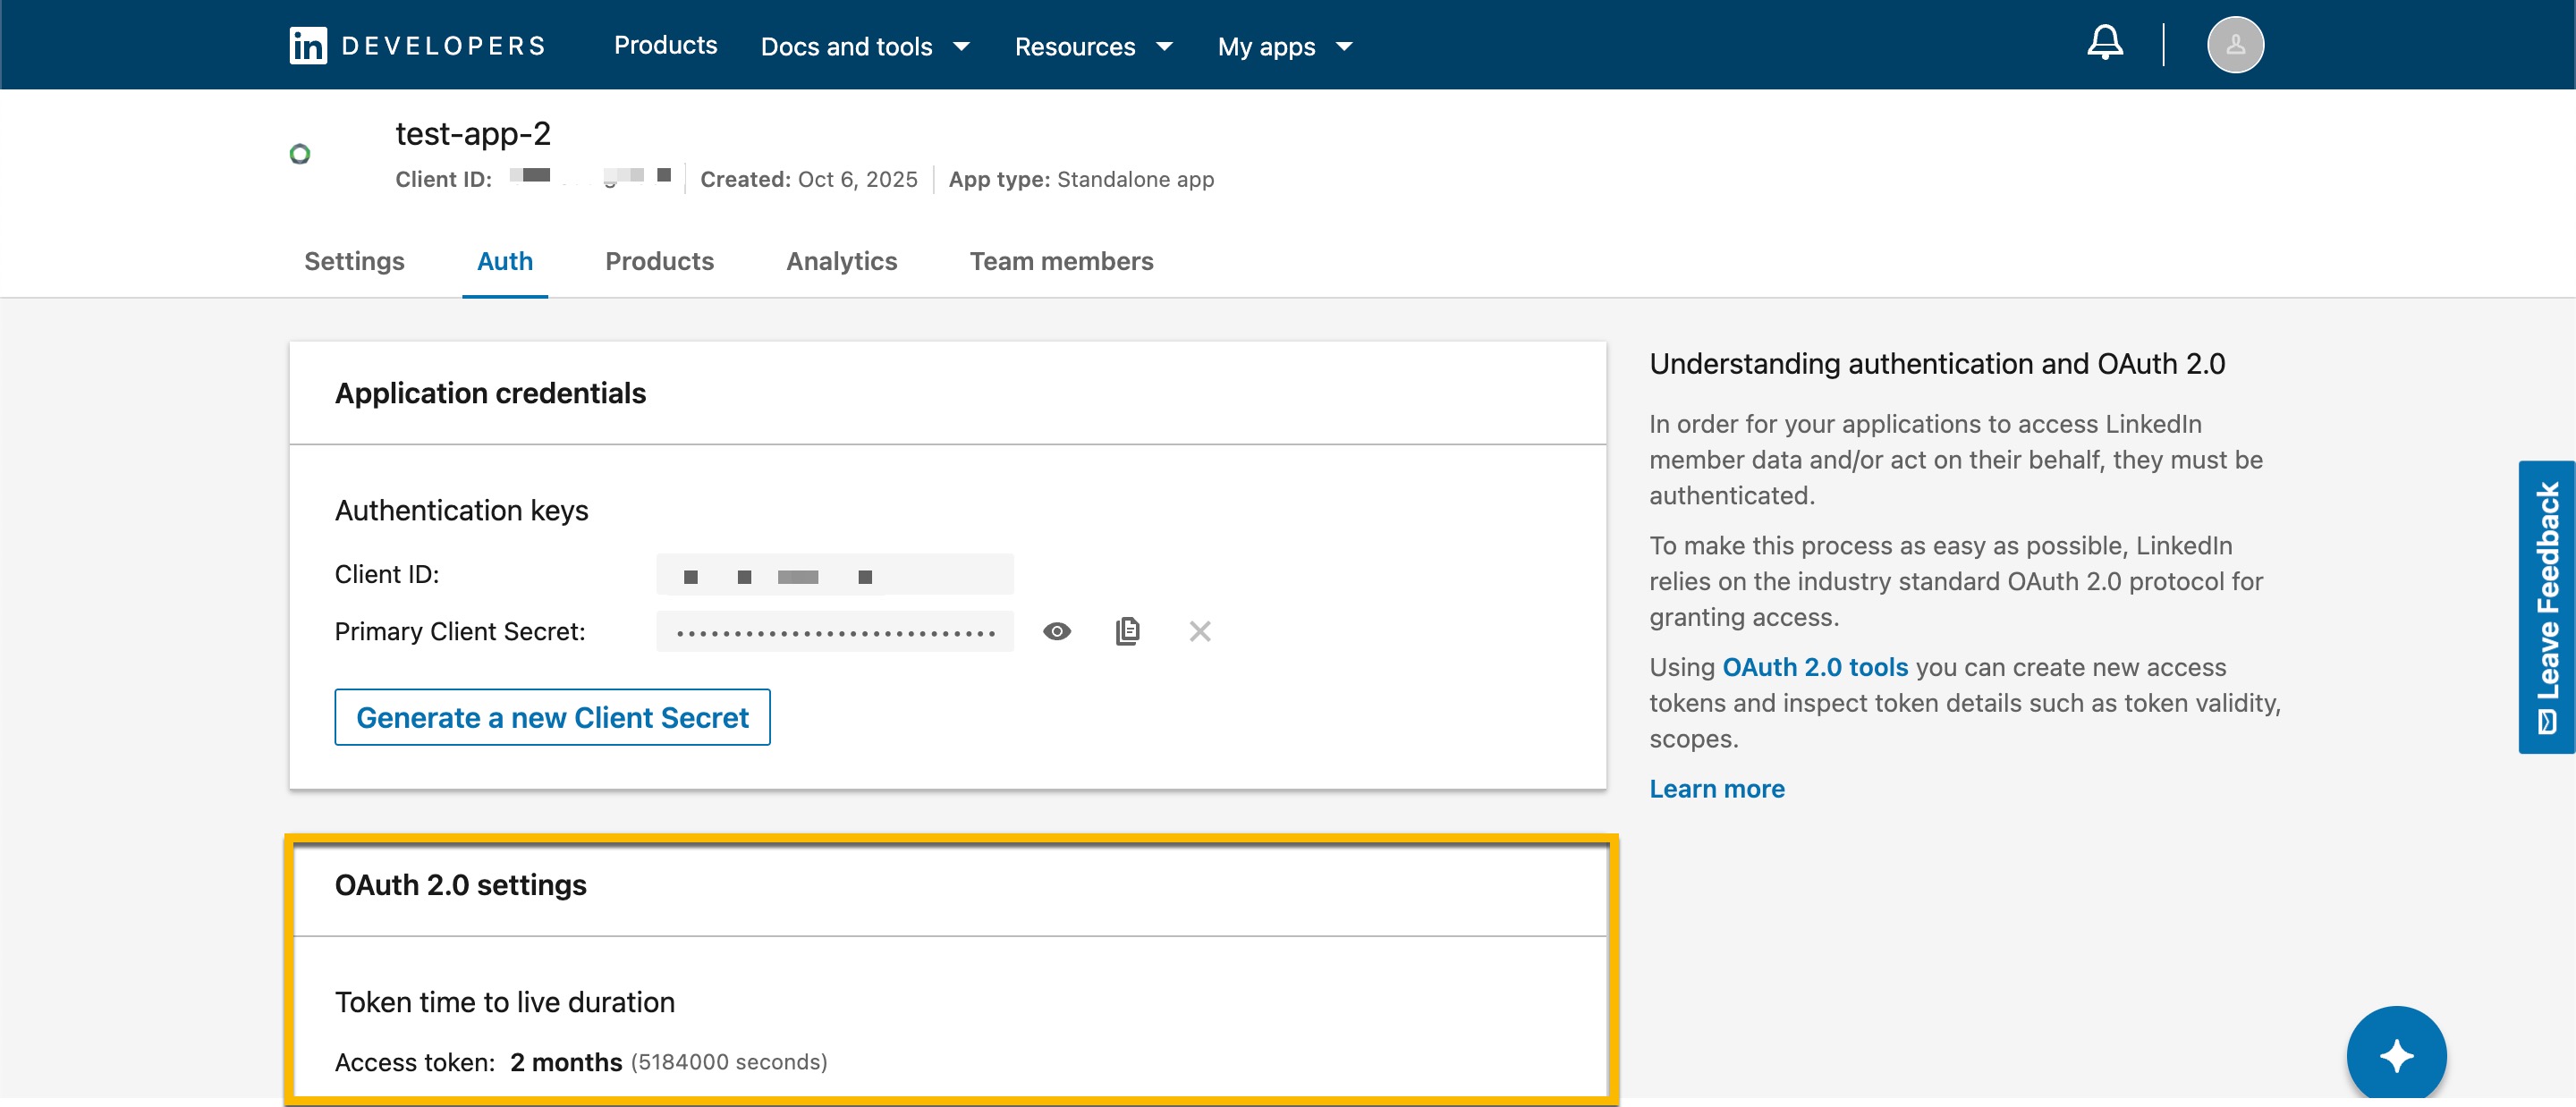2576x1107 pixels.
Task: Open the notifications bell
Action: 2104,43
